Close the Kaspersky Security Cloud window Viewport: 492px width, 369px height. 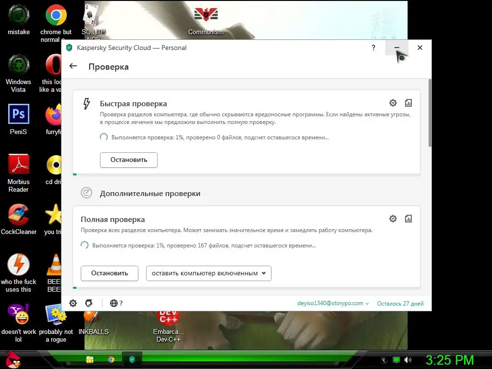pyautogui.click(x=420, y=48)
